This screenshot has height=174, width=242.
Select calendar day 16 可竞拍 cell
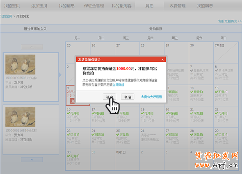[x=78, y=117]
